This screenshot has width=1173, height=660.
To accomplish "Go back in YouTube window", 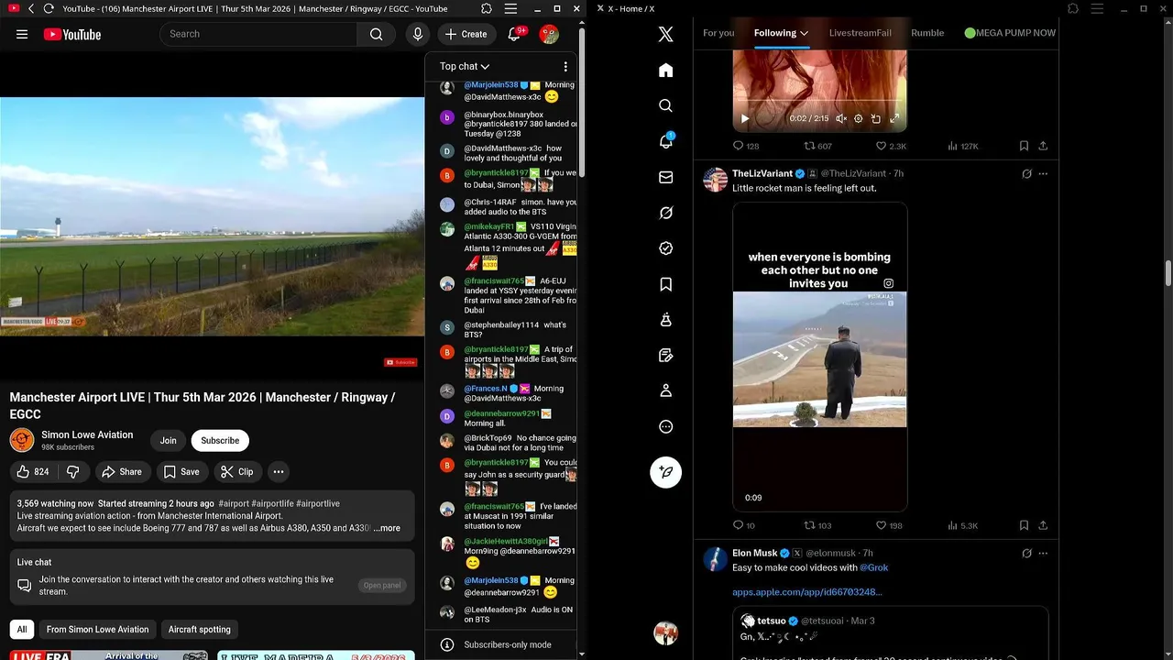I will [31, 8].
